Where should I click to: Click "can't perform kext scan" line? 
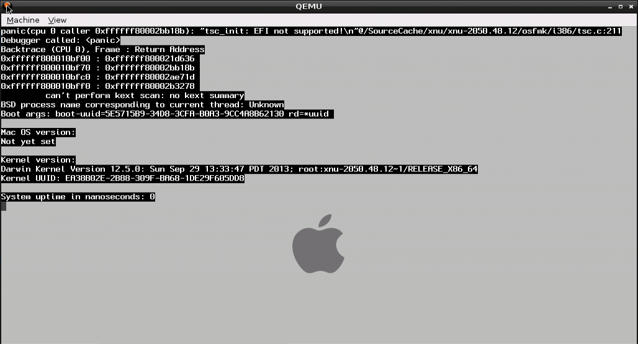point(145,96)
